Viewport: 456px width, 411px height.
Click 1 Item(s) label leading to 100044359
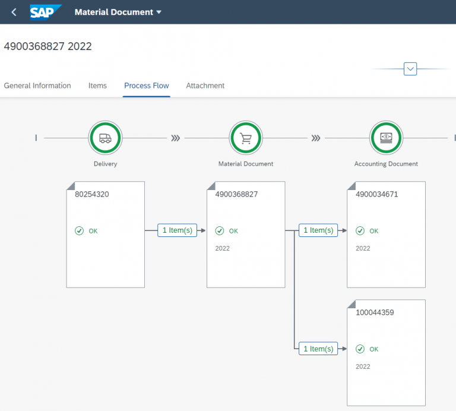(x=318, y=349)
